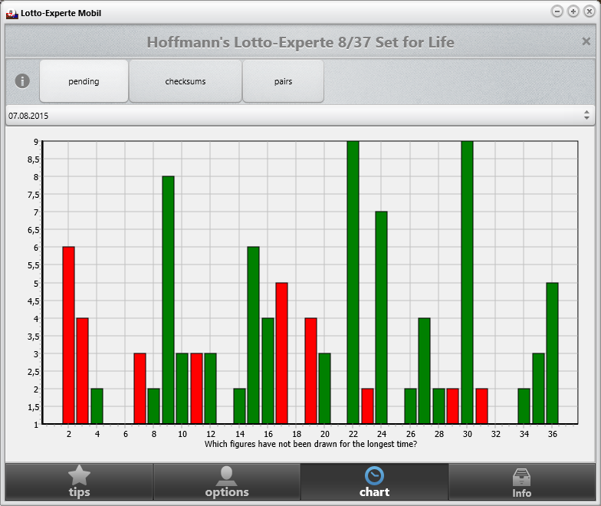Open the tips star icon tab

[x=80, y=481]
